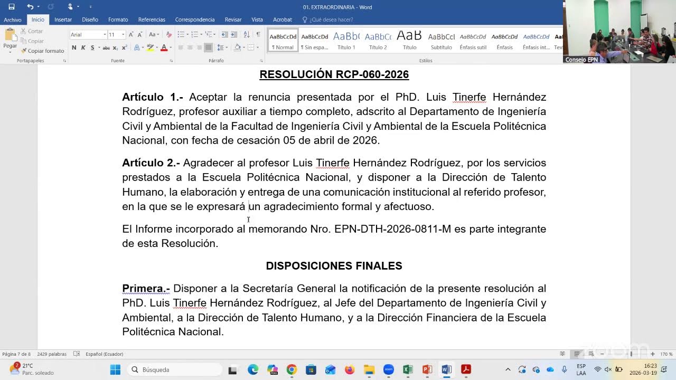The height and width of the screenshot is (380, 676).
Task: Apply the yellow text highlight color
Action: point(150,47)
